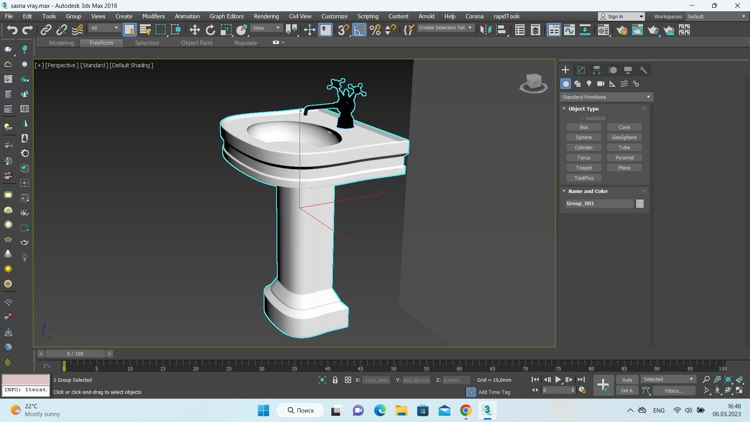Viewport: 750px width, 422px height.
Task: Select the Select and Move tool
Action: point(194,30)
